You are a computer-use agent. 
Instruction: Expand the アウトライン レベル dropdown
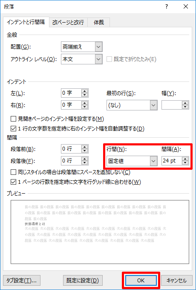(99, 59)
